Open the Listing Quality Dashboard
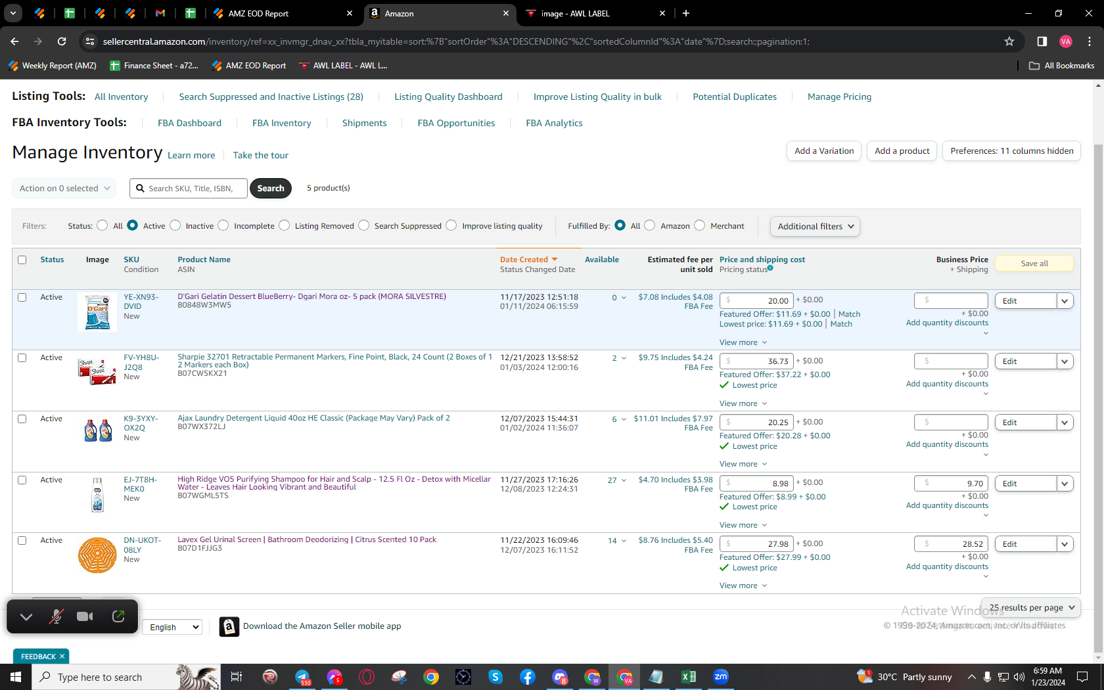The image size is (1104, 690). point(448,97)
